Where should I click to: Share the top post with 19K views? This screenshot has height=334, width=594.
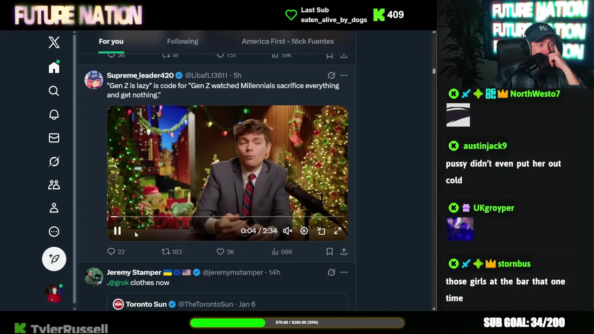(x=344, y=55)
